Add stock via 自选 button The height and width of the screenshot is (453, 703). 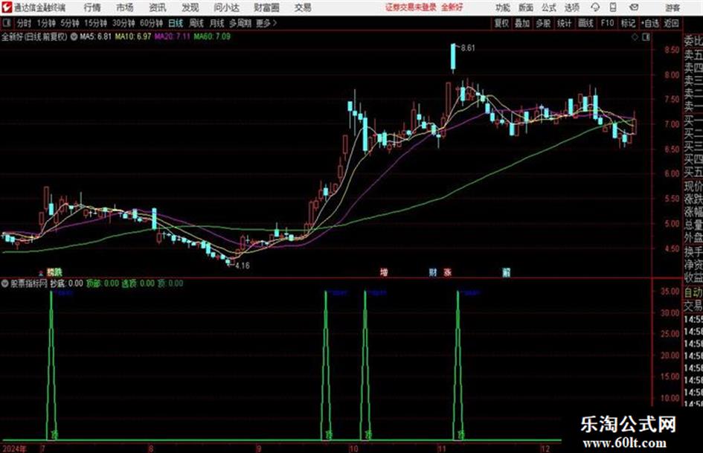click(649, 23)
